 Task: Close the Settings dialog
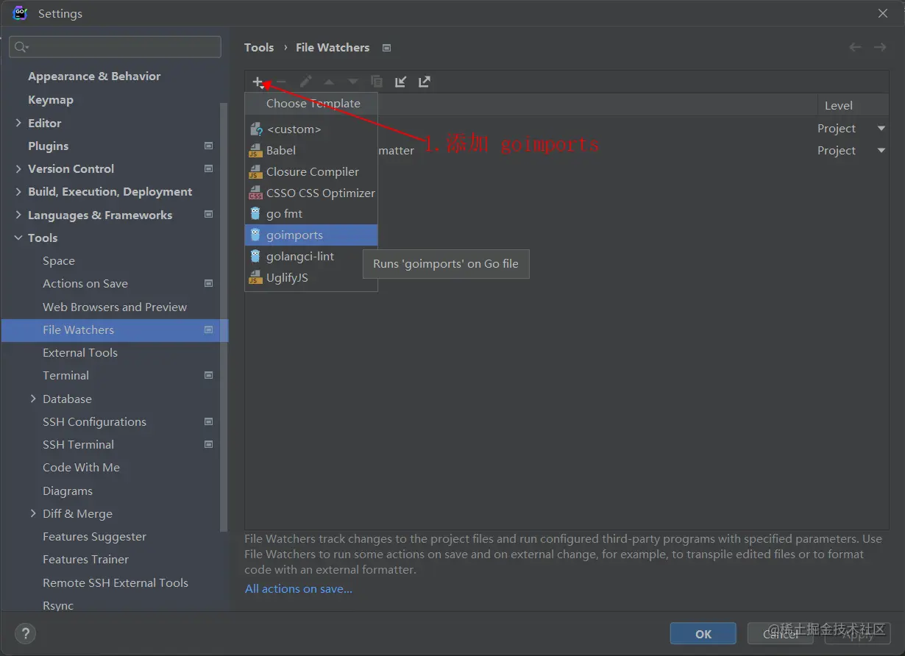pos(883,13)
